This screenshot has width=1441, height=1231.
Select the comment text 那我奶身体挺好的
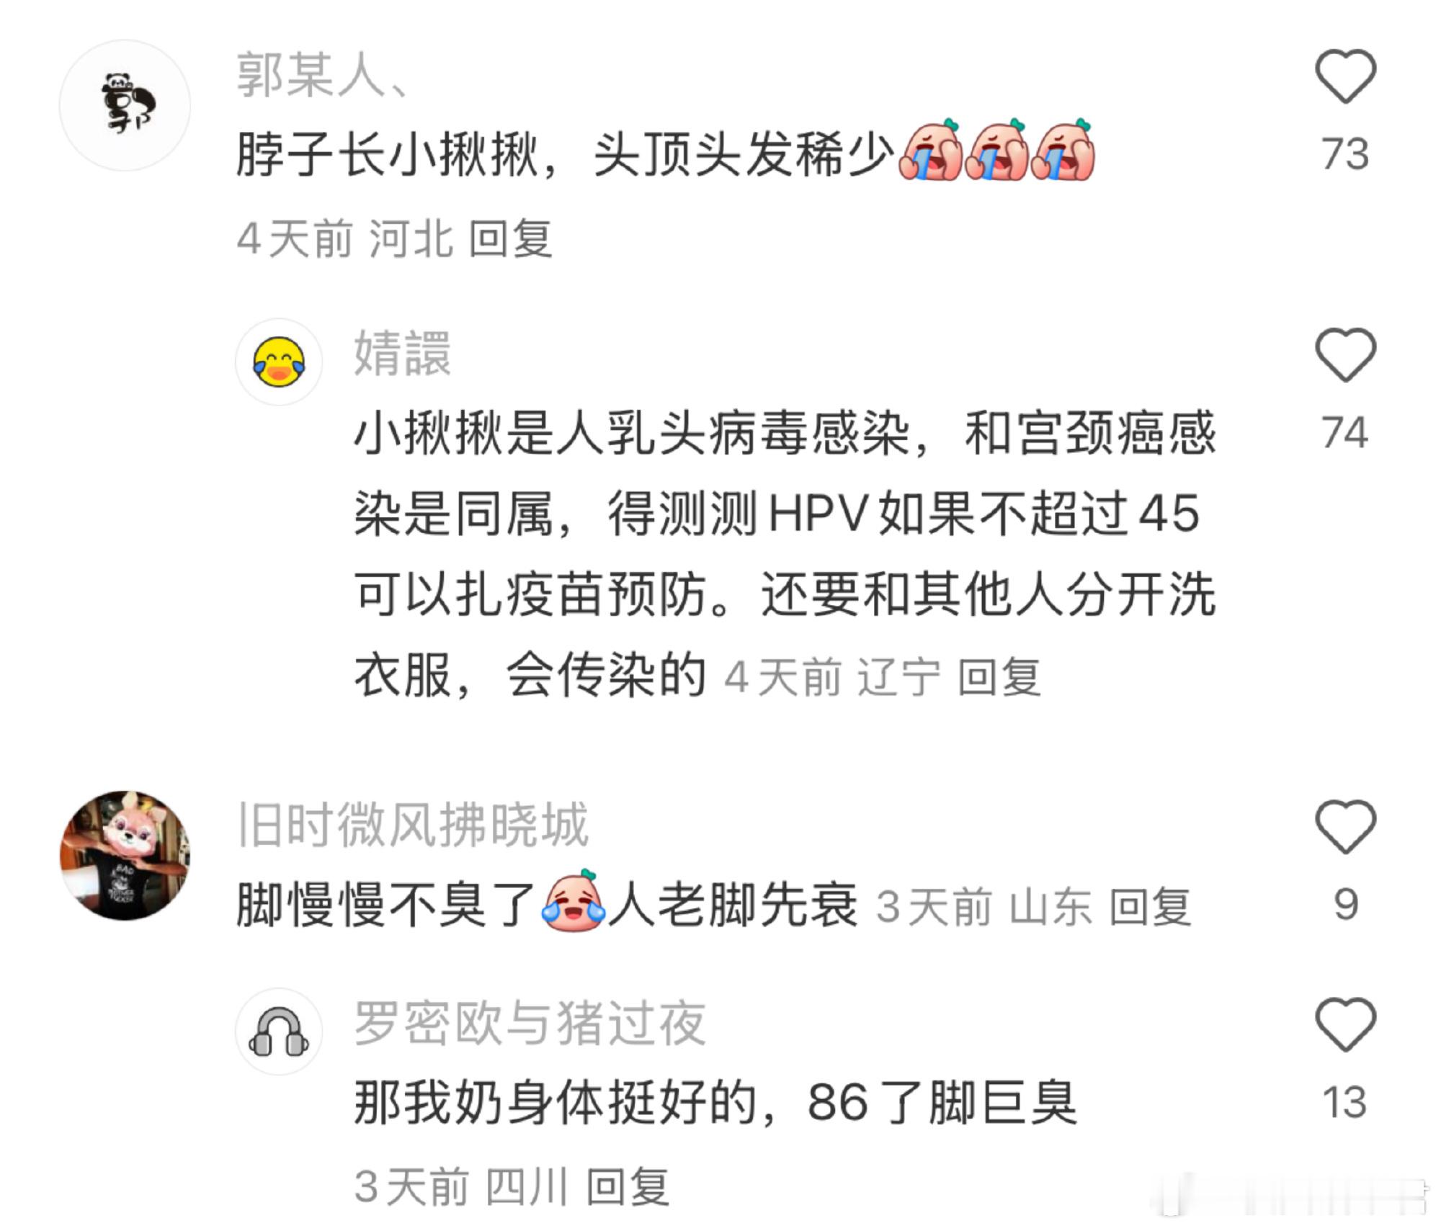click(555, 1103)
